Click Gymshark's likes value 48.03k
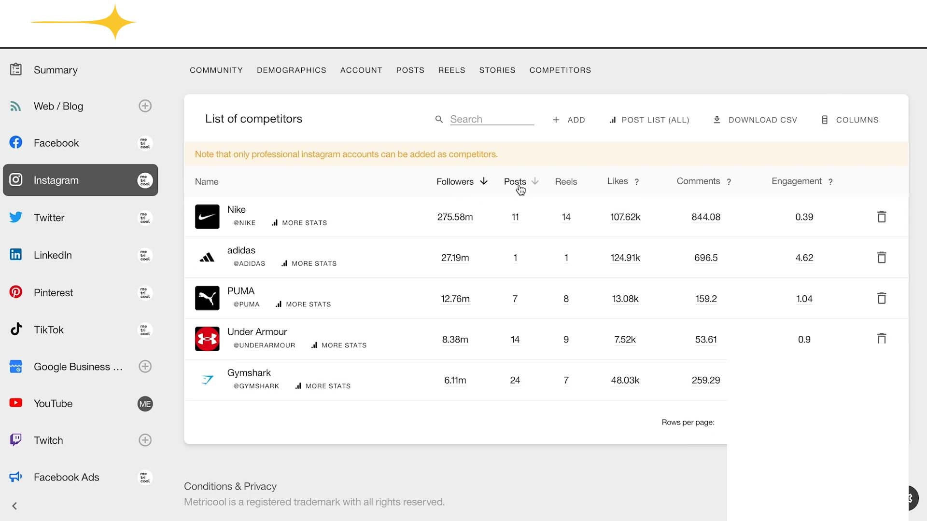Screen dimensions: 927x521 point(625,380)
